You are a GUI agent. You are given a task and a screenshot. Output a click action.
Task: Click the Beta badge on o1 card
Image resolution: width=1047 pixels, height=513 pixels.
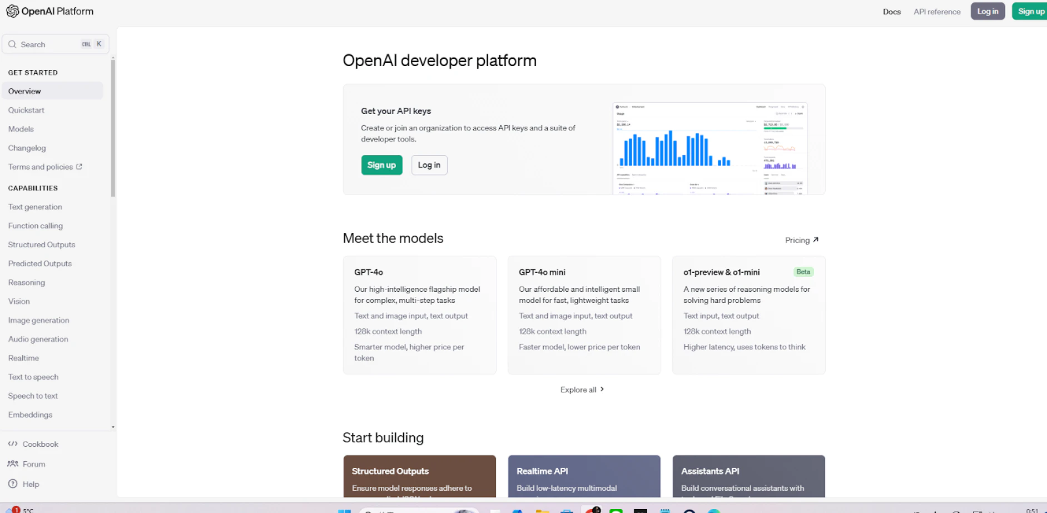[x=803, y=272]
